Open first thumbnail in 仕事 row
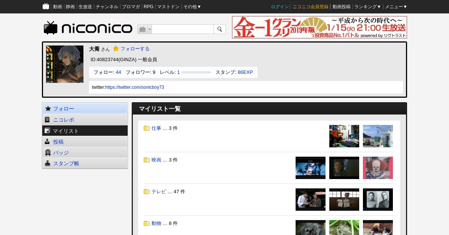Screen dimensions: 449x235 pyautogui.click(x=344, y=136)
